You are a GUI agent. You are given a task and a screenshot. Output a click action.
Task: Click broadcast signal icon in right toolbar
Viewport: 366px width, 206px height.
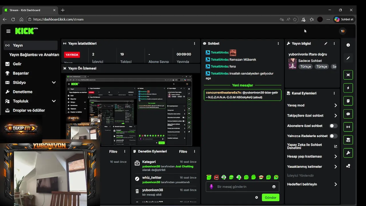click(x=348, y=127)
